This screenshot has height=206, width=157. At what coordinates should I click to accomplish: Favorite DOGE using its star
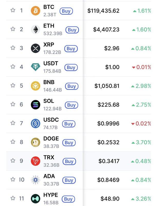pyautogui.click(x=13, y=142)
